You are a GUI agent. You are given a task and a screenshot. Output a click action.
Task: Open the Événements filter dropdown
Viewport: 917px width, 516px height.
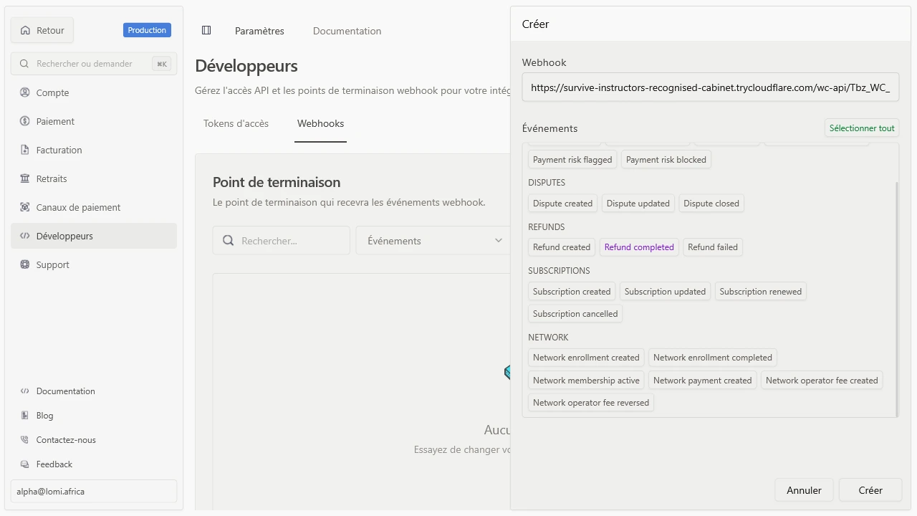(433, 241)
